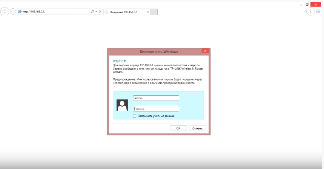Stop page loading with the X button
This screenshot has width=324, height=169.
100,12
